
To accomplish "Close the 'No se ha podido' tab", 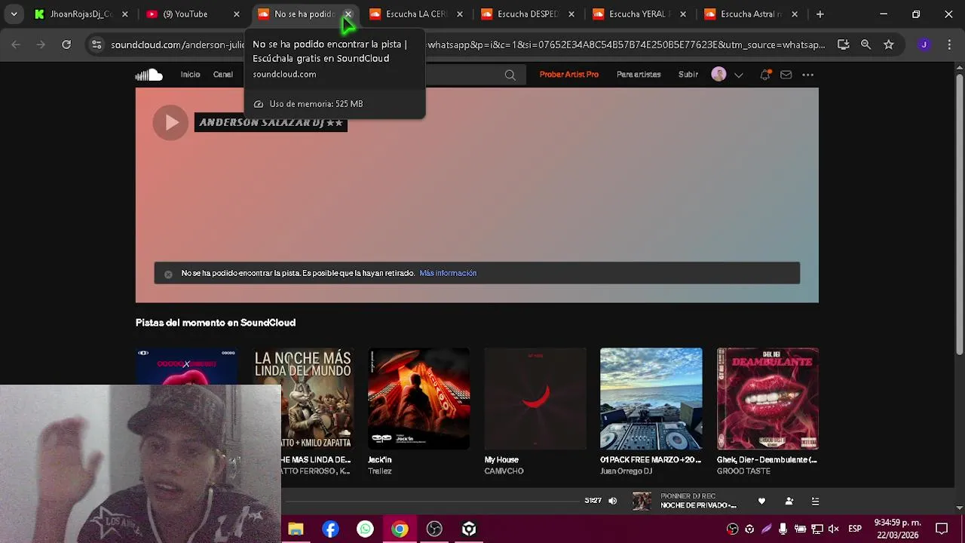I will coord(348,14).
